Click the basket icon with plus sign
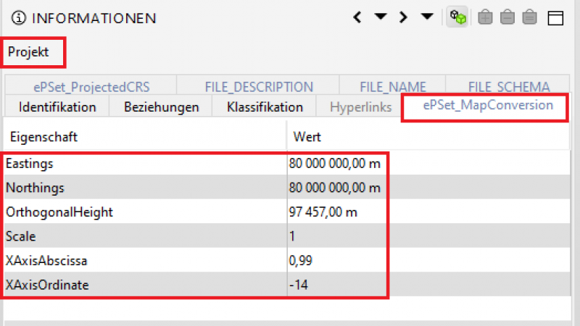Image resolution: width=580 pixels, height=326 pixels. 485,17
